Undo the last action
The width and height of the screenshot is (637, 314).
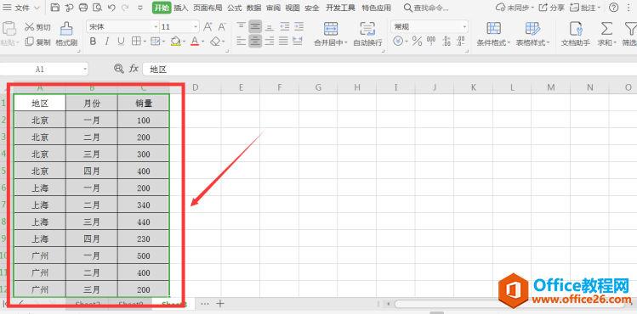pyautogui.click(x=111, y=8)
